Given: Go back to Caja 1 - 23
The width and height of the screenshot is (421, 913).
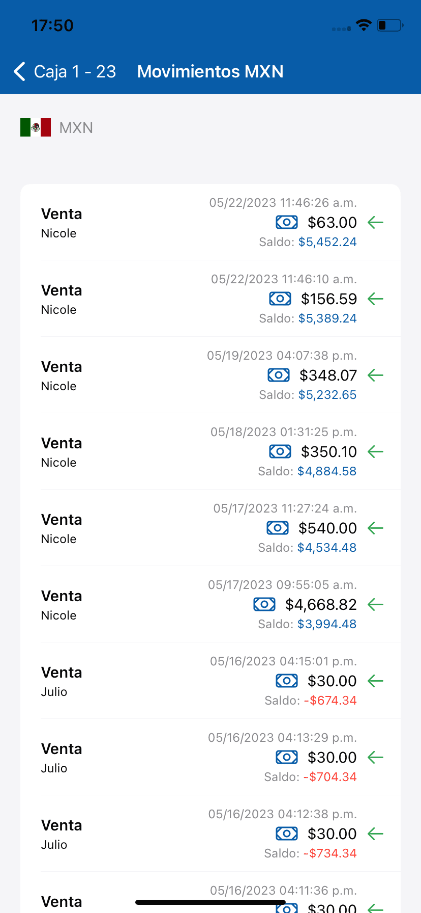Looking at the screenshot, I should click(75, 72).
